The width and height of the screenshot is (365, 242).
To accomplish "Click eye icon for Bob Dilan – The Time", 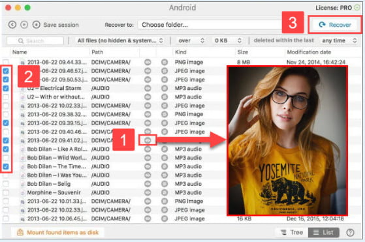I will point(148,166).
